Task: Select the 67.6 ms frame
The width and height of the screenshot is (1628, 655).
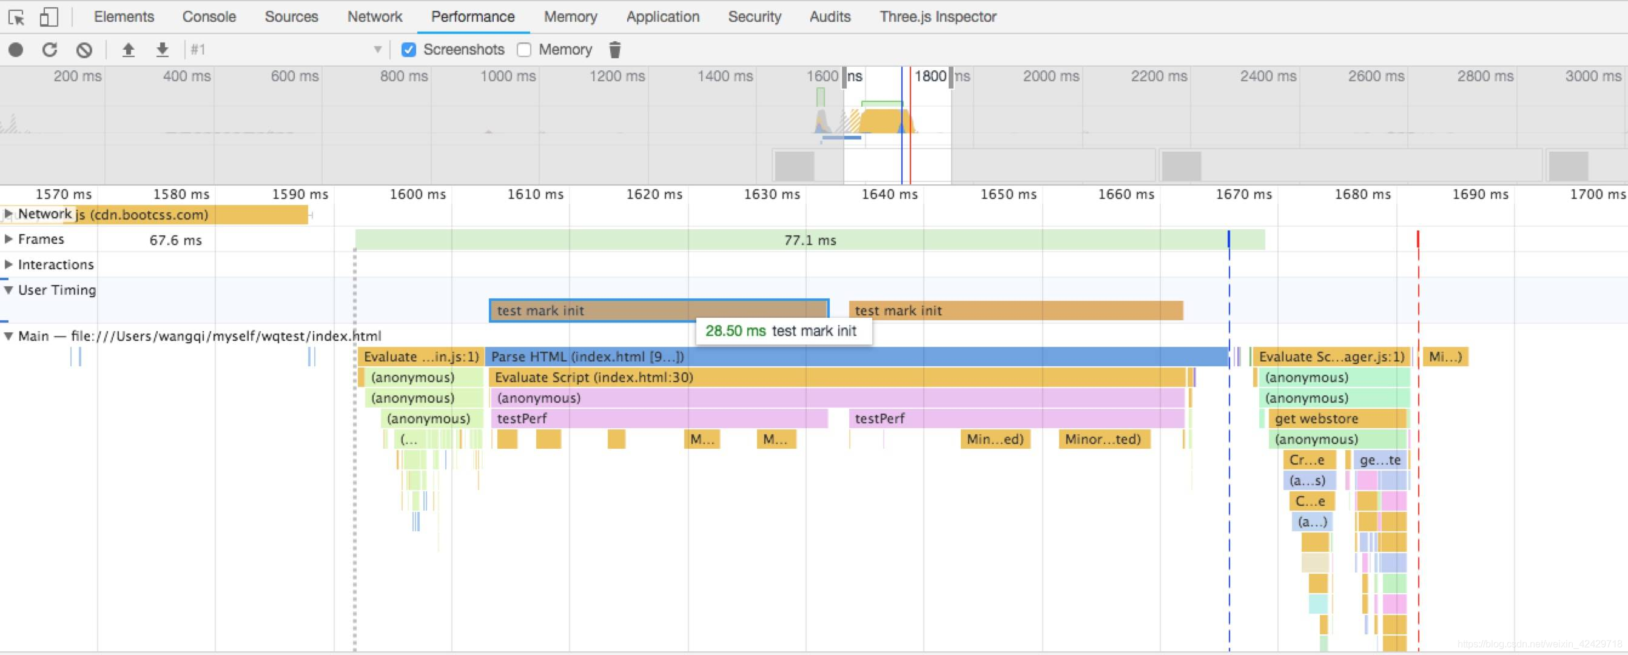Action: click(176, 240)
